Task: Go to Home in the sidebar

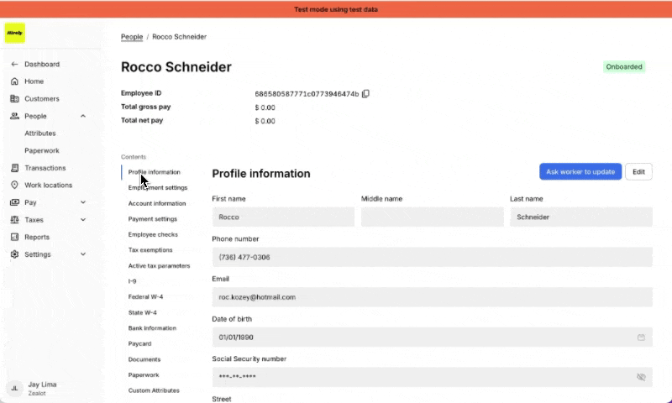Action: tap(34, 81)
